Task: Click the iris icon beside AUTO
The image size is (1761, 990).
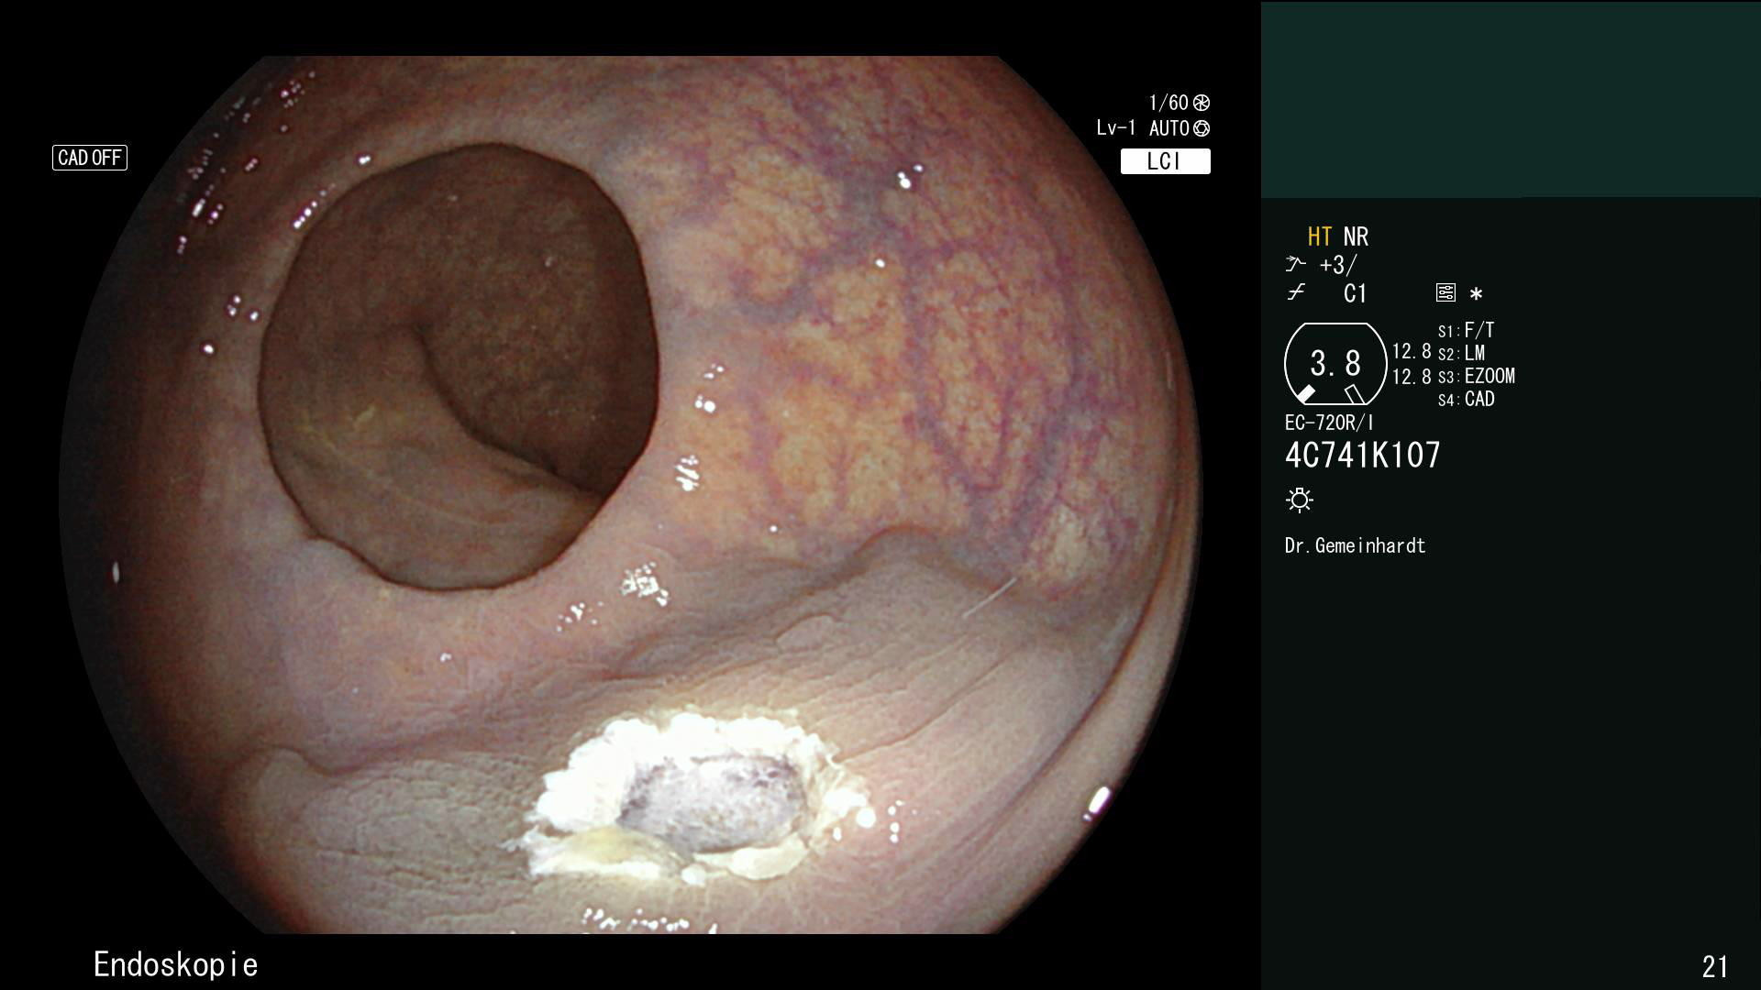Action: 1202,128
